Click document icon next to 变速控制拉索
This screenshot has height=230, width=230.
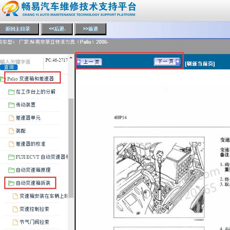click(15, 209)
